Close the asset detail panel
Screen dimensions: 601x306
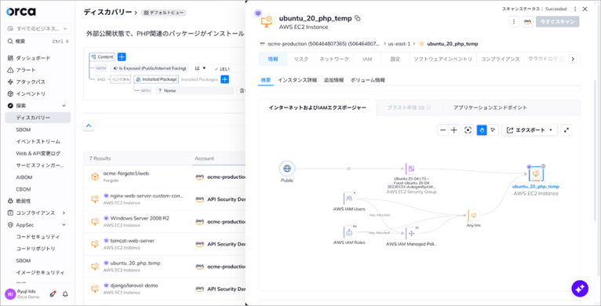(585, 9)
